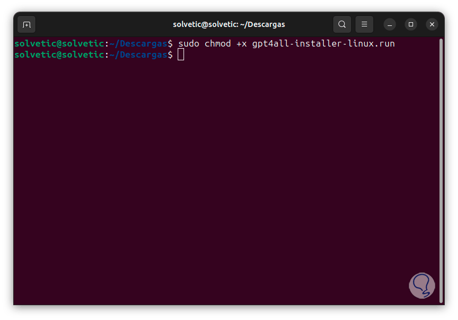
Task: Click the +x argument
Action: (x=242, y=43)
